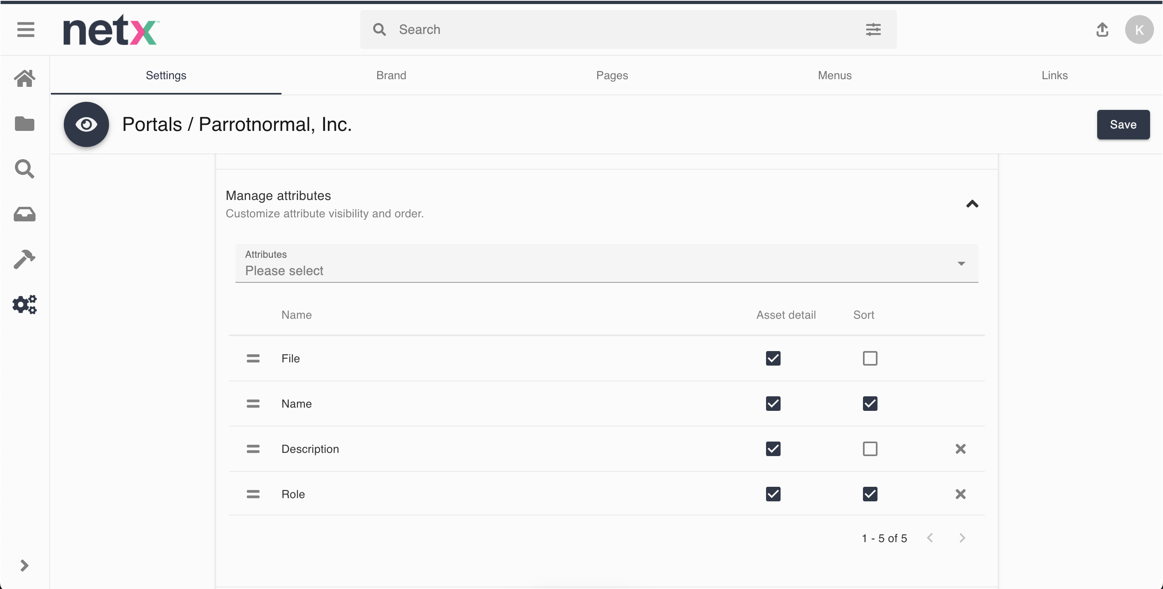Enable Sort checkbox for File
This screenshot has height=589, width=1163.
[869, 358]
